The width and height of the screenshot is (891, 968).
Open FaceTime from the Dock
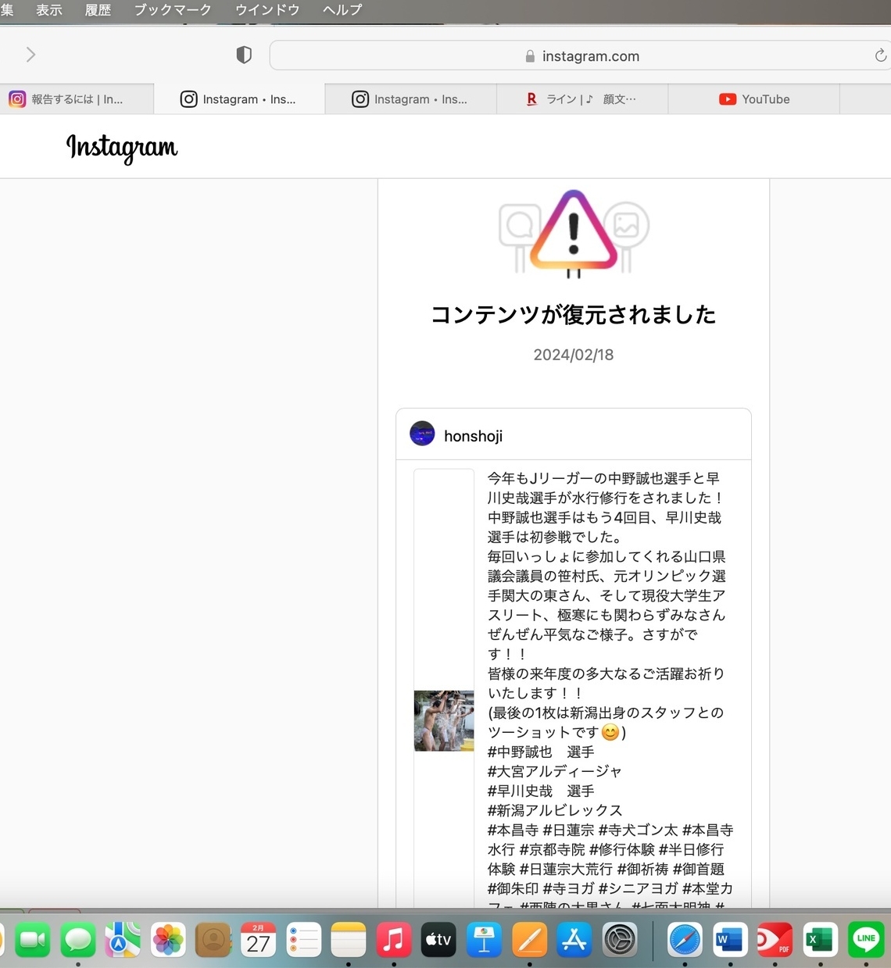click(x=32, y=940)
